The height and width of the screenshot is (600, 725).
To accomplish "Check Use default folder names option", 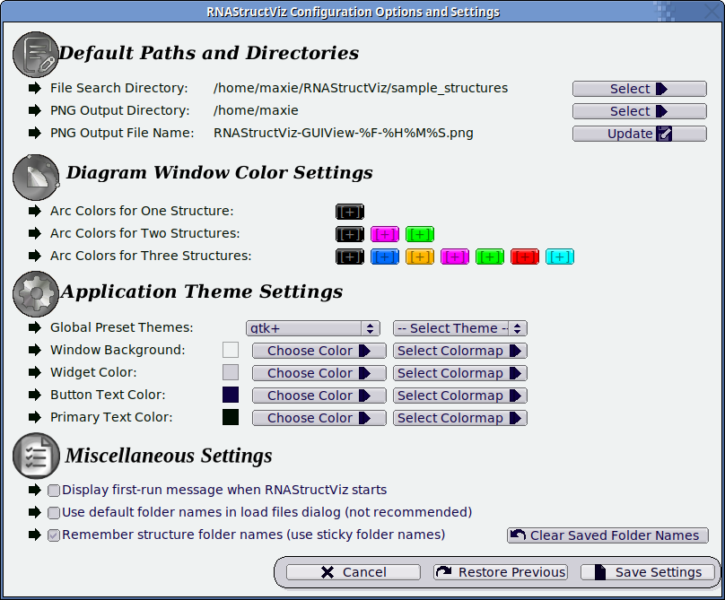I will [x=54, y=513].
